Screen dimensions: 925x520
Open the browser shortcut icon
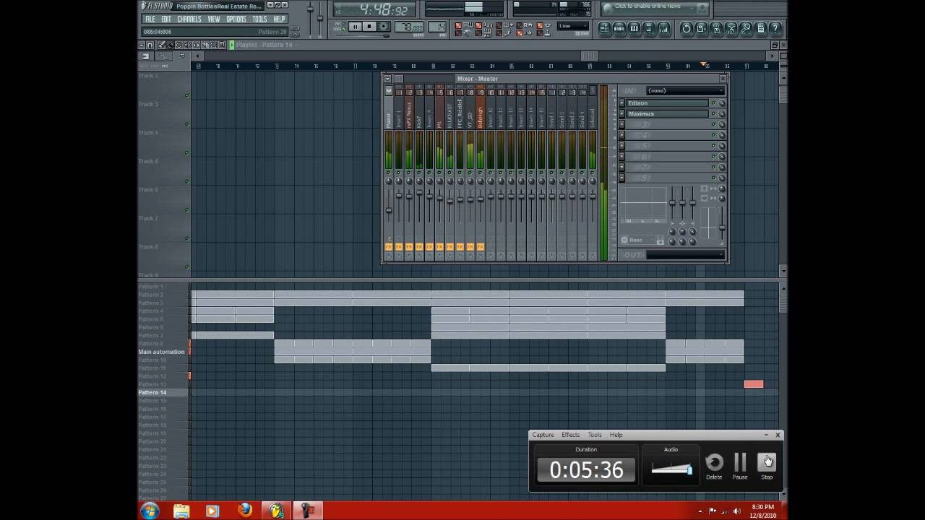(x=649, y=28)
